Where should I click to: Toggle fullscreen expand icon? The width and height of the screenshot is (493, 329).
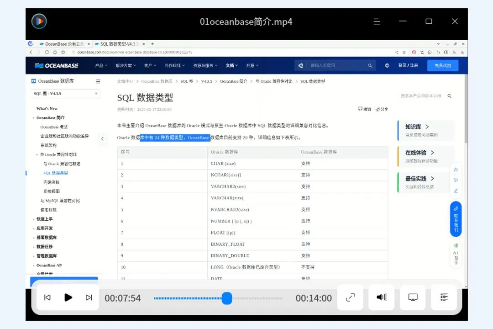(350, 297)
